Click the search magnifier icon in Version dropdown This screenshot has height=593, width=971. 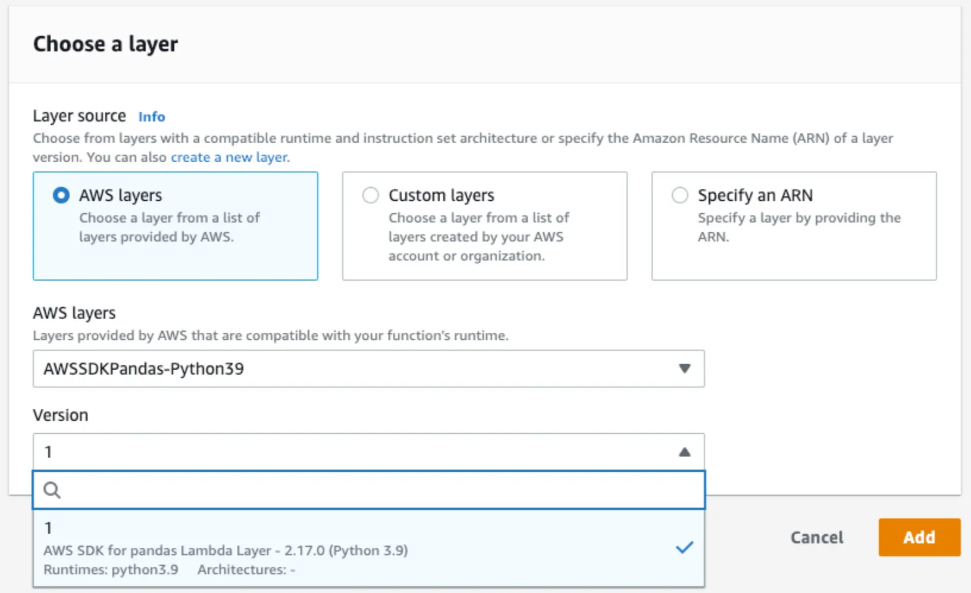point(52,490)
